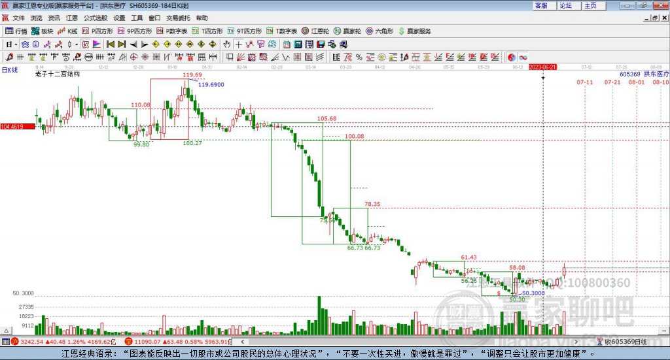Jump to first bar with green skip-back arrow
Image resolution: width=670 pixels, height=360 pixels.
(110, 44)
